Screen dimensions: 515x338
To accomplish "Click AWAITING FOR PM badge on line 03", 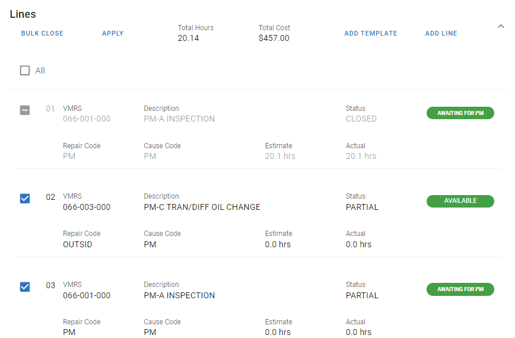I will point(460,289).
